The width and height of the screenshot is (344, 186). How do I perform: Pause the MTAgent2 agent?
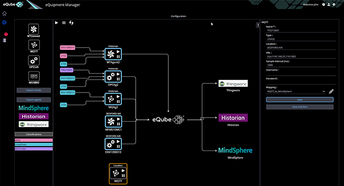click(118, 57)
